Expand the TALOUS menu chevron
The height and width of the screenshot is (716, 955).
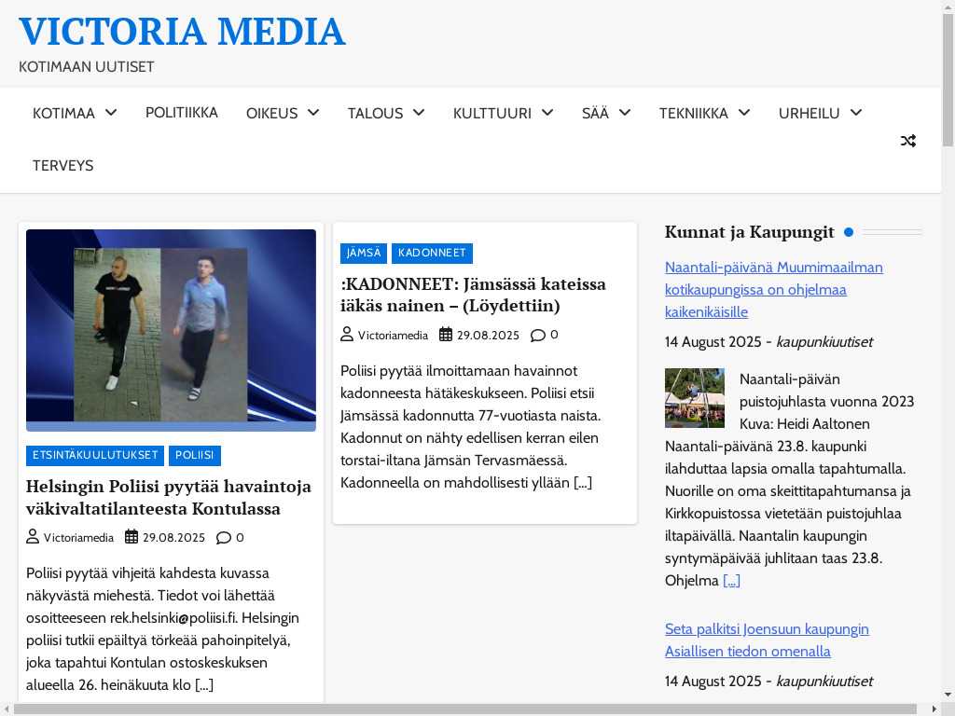(x=419, y=113)
